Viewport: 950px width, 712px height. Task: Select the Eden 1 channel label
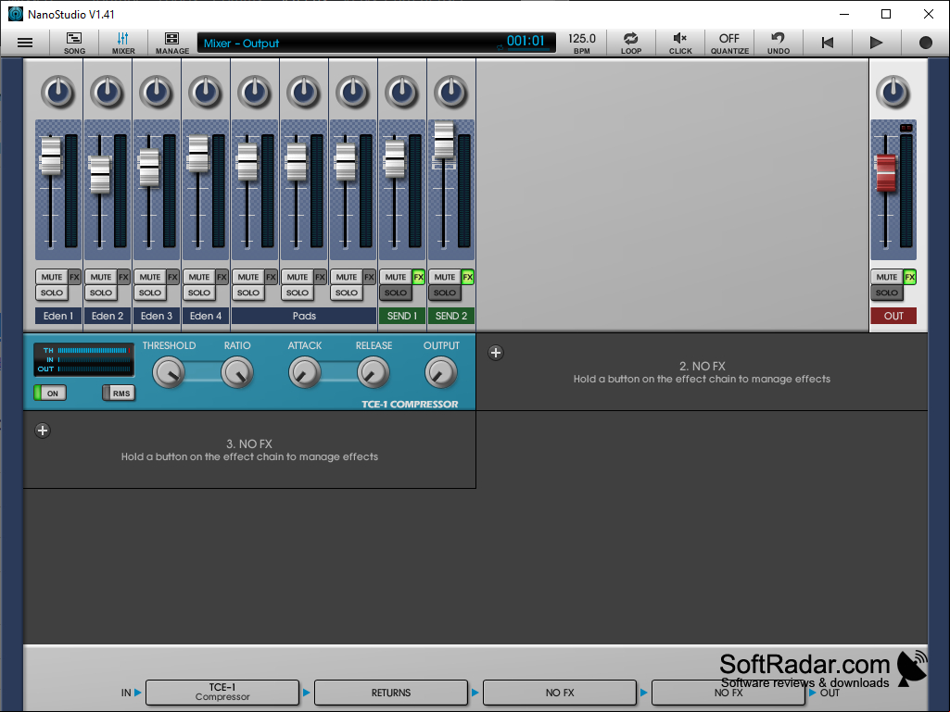point(58,316)
